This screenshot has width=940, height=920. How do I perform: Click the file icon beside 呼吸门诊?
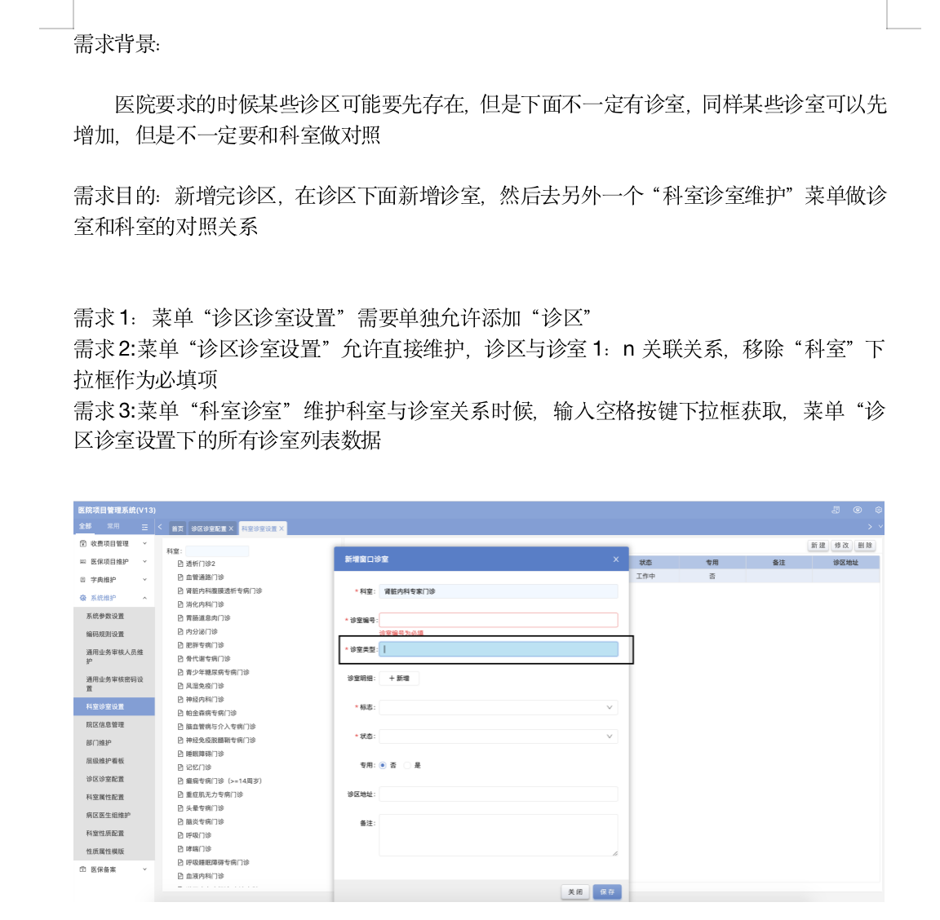point(180,835)
